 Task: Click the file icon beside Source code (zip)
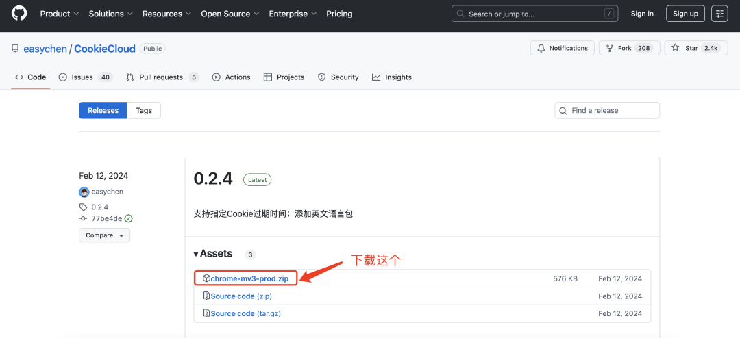[206, 296]
